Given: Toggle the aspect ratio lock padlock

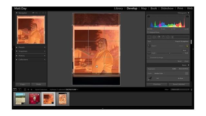Looking at the screenshot, I should pos(187,46).
